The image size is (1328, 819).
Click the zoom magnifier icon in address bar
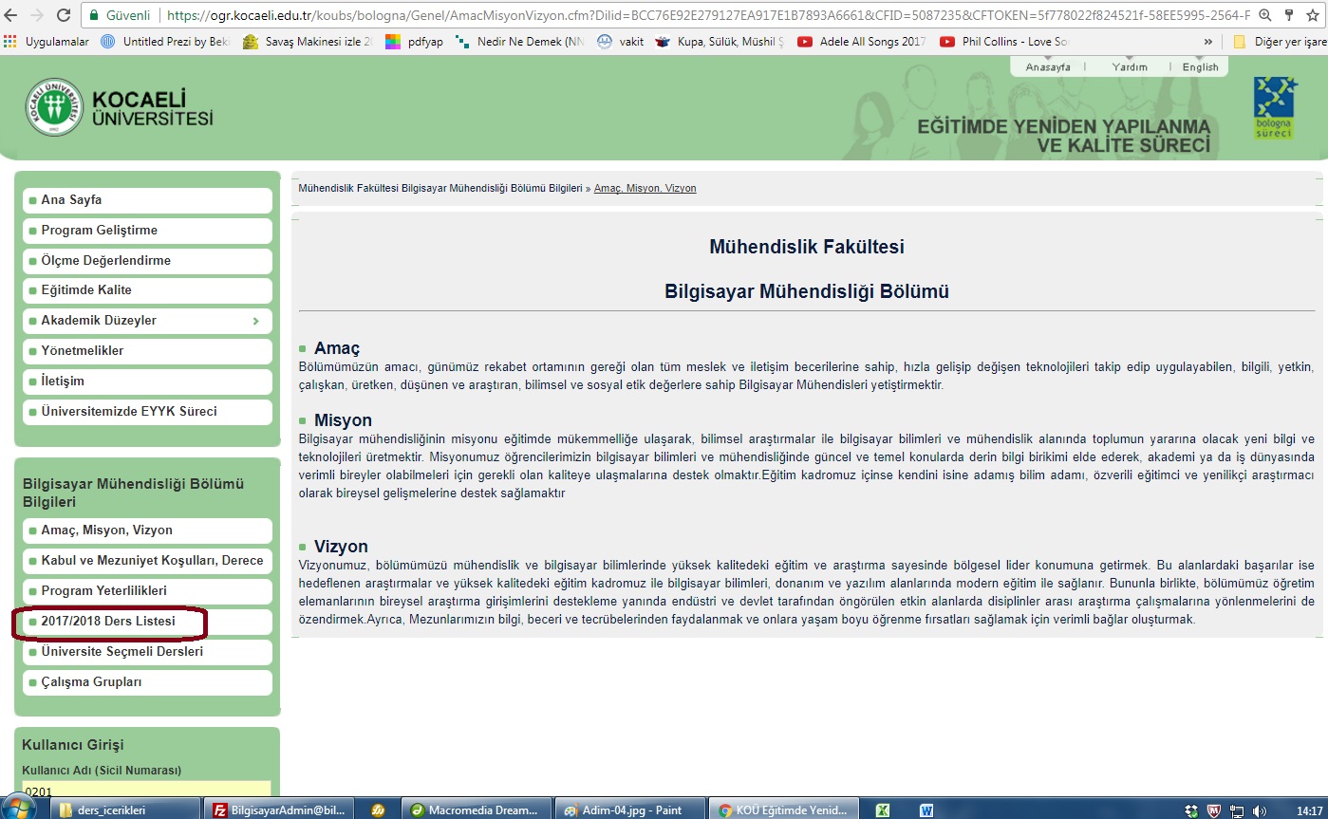[x=1264, y=15]
